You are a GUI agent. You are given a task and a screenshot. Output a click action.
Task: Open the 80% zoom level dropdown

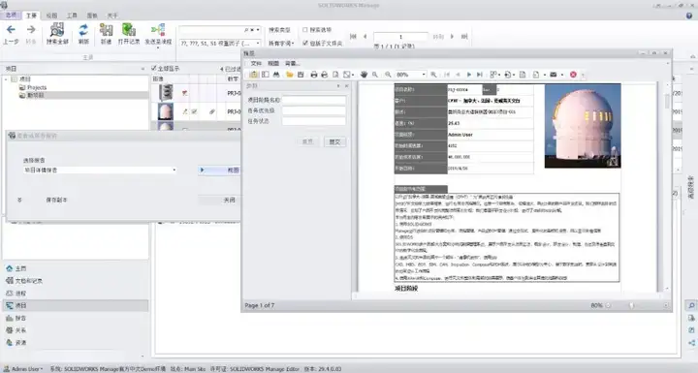coord(424,75)
